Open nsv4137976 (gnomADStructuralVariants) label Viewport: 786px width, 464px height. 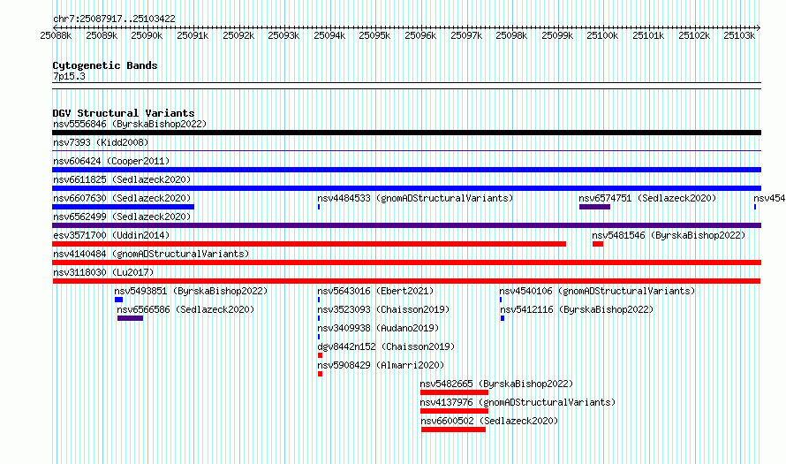[x=518, y=402]
